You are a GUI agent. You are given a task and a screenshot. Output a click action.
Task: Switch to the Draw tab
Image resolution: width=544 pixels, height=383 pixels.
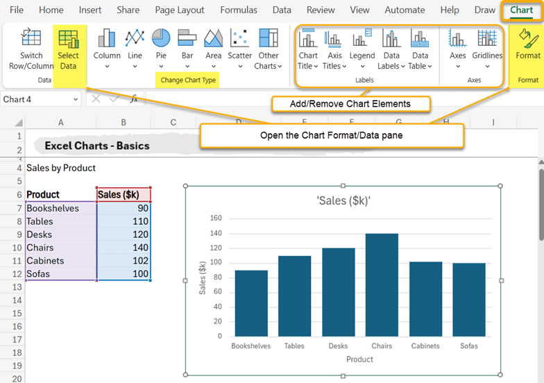pyautogui.click(x=484, y=10)
